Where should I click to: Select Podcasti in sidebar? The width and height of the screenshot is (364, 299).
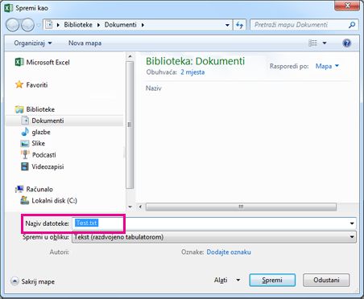(39, 155)
